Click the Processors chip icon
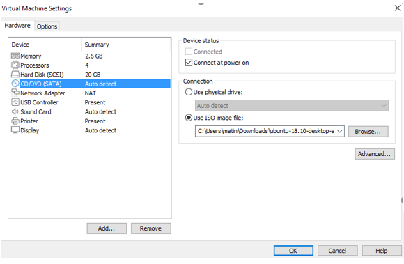This screenshot has height=264, width=404. (x=15, y=65)
